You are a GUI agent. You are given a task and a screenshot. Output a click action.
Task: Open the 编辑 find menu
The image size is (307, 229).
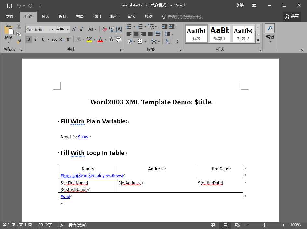(270, 33)
